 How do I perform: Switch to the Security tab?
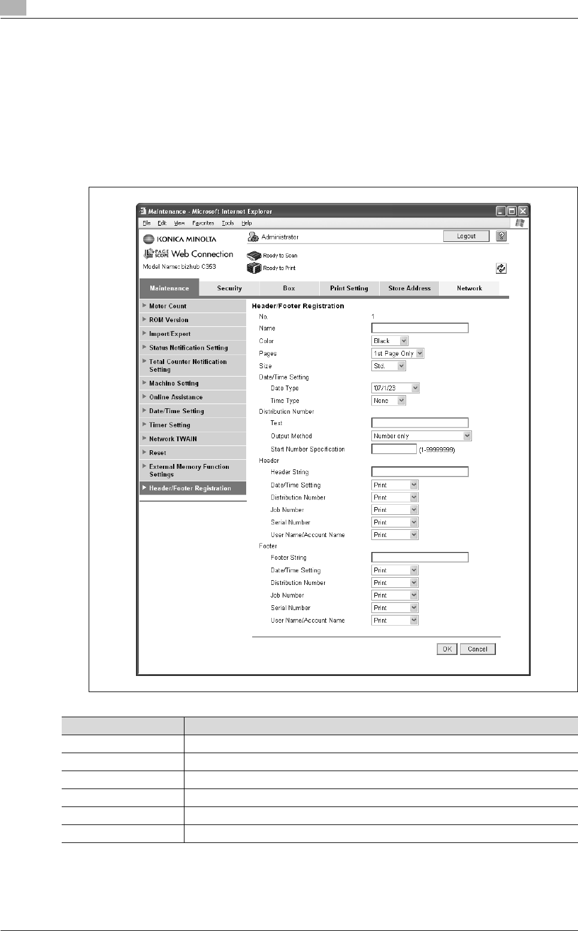tap(229, 288)
